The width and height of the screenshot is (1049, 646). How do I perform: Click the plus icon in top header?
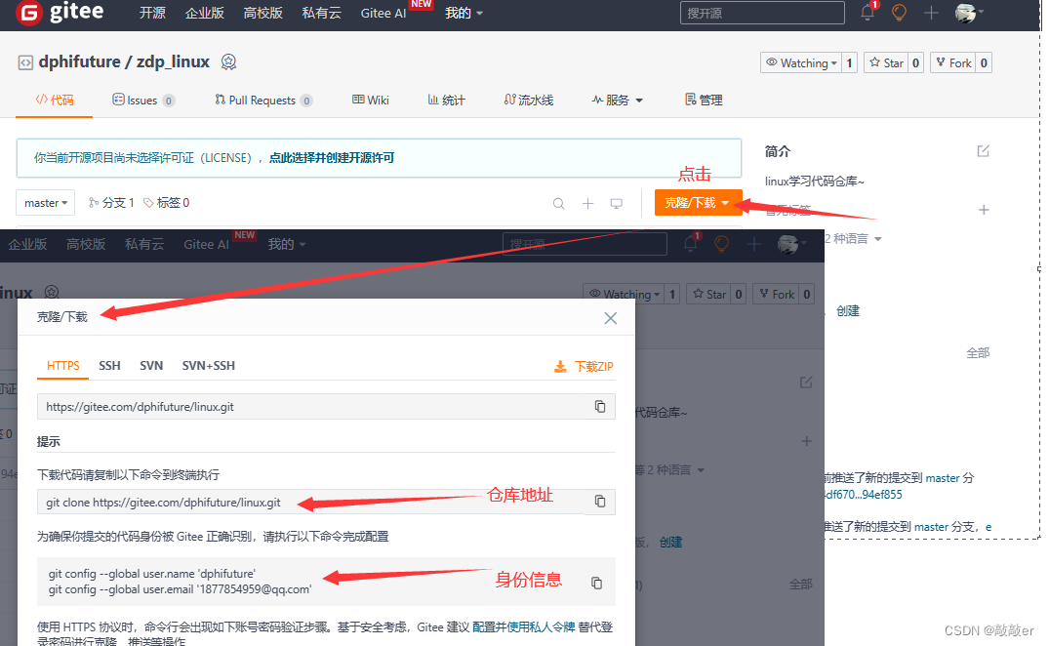pyautogui.click(x=931, y=13)
